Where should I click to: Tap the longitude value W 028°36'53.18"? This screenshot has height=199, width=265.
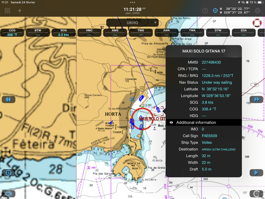click(216, 96)
